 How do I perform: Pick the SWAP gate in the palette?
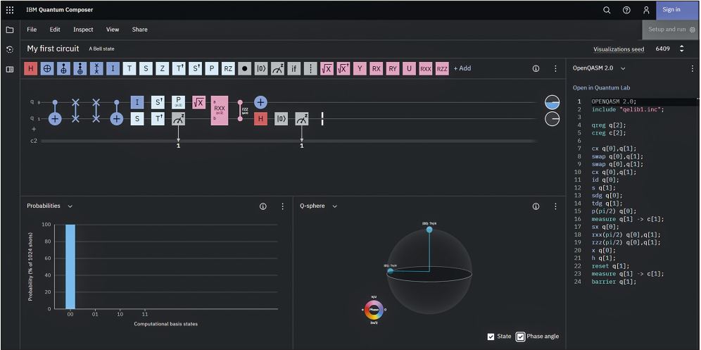[x=96, y=68]
